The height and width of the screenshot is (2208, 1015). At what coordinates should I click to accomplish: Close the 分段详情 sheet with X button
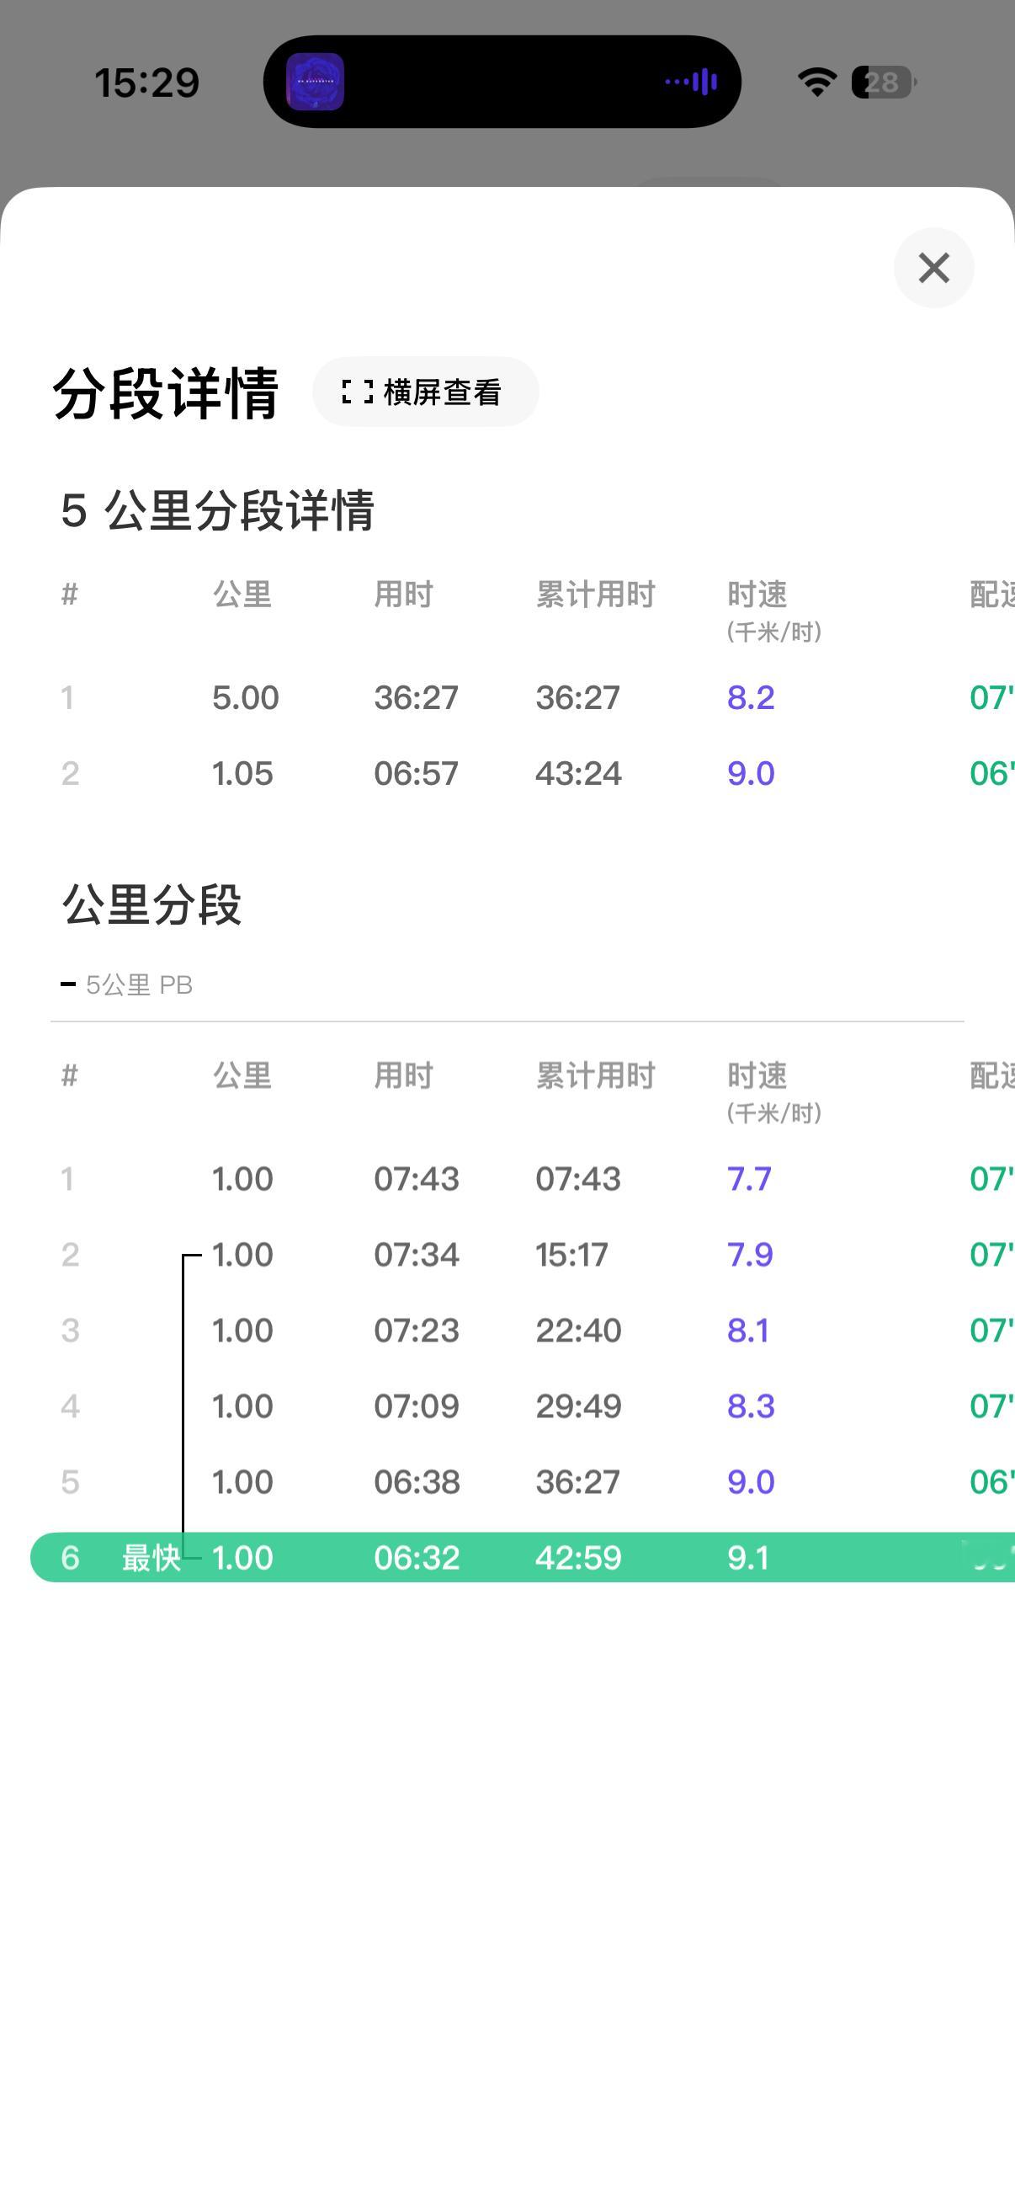[x=933, y=268]
